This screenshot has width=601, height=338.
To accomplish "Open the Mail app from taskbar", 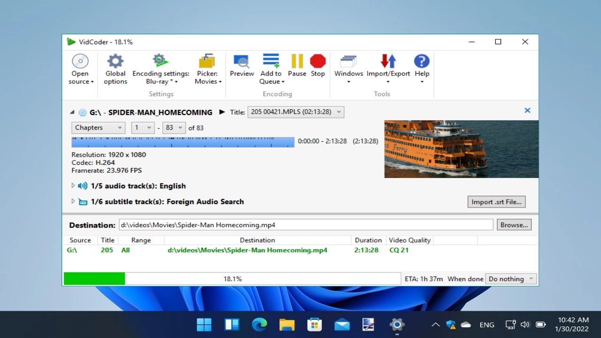I will (342, 324).
